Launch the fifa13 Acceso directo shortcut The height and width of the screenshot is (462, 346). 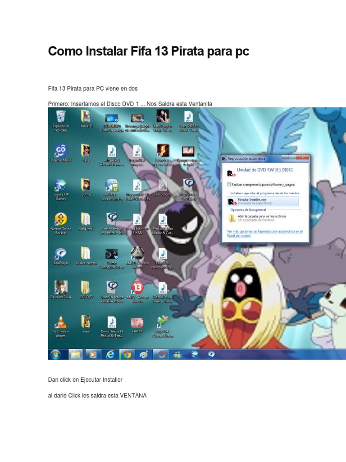137,292
